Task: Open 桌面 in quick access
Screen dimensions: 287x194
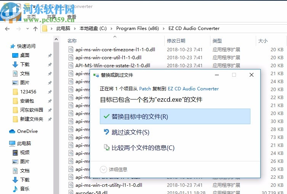Action: tap(25, 55)
